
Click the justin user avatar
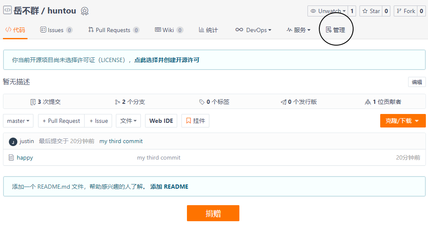point(13,141)
